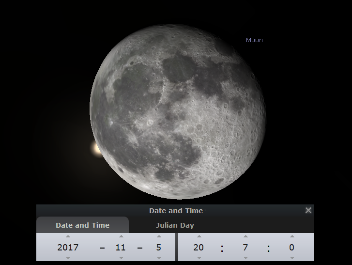Increase seconds with the up arrow
The height and width of the screenshot is (265, 352).
click(291, 236)
